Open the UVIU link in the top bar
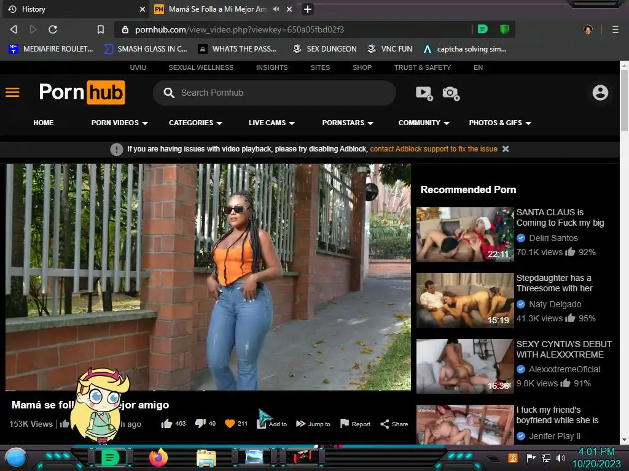629x471 pixels. pyautogui.click(x=138, y=67)
